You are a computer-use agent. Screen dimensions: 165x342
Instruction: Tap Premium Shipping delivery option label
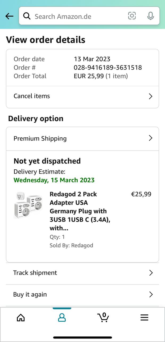click(x=40, y=138)
